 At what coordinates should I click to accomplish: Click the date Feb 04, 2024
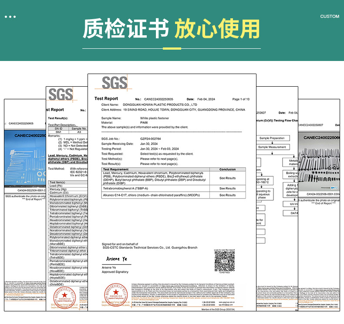pos(206,99)
